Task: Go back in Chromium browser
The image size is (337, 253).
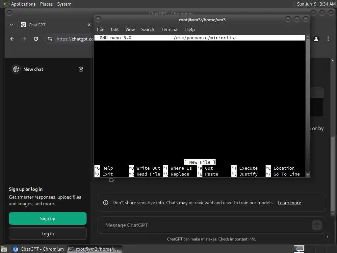Action: pyautogui.click(x=12, y=39)
